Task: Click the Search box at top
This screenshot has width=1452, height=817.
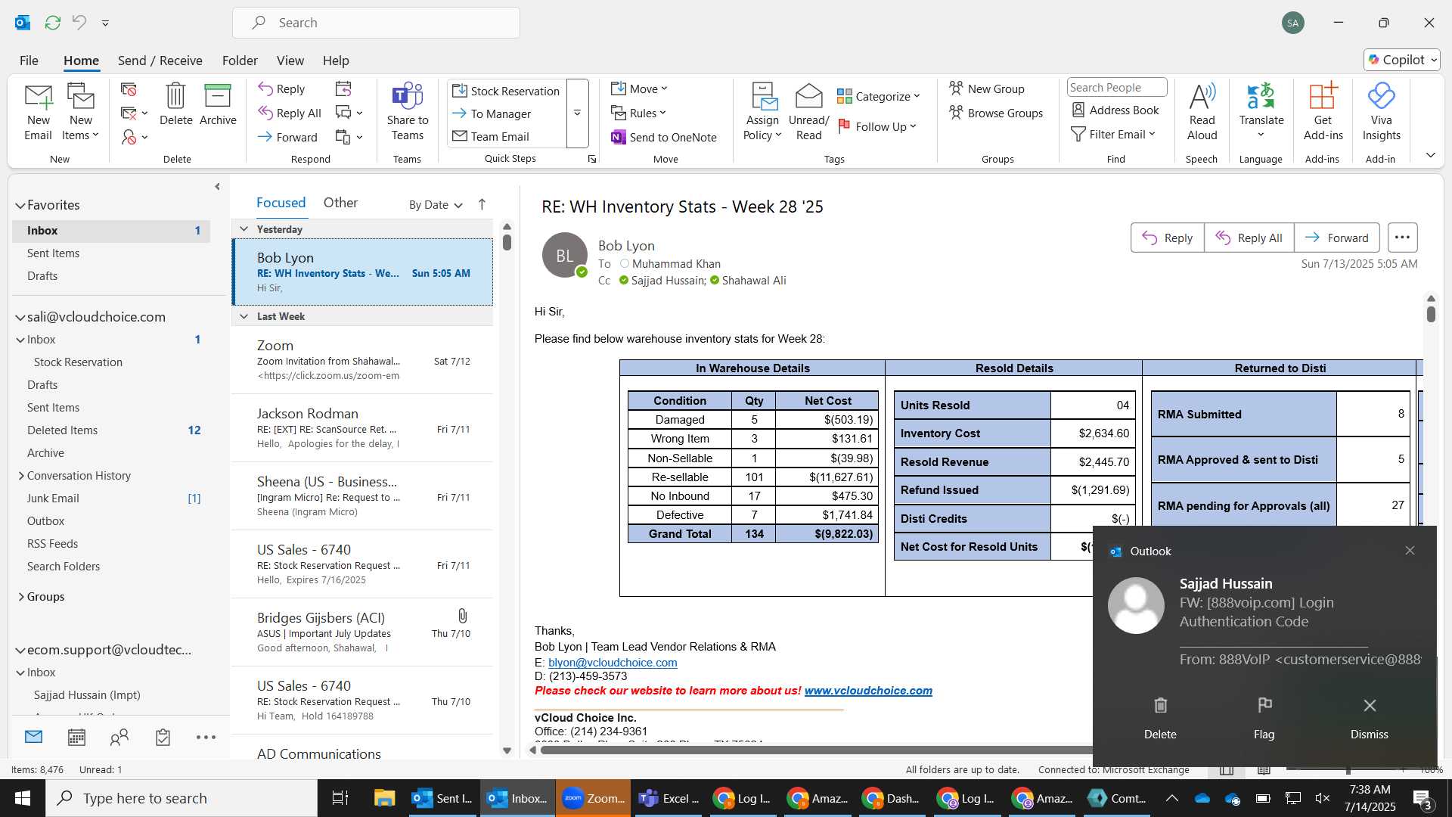Action: pos(376,23)
